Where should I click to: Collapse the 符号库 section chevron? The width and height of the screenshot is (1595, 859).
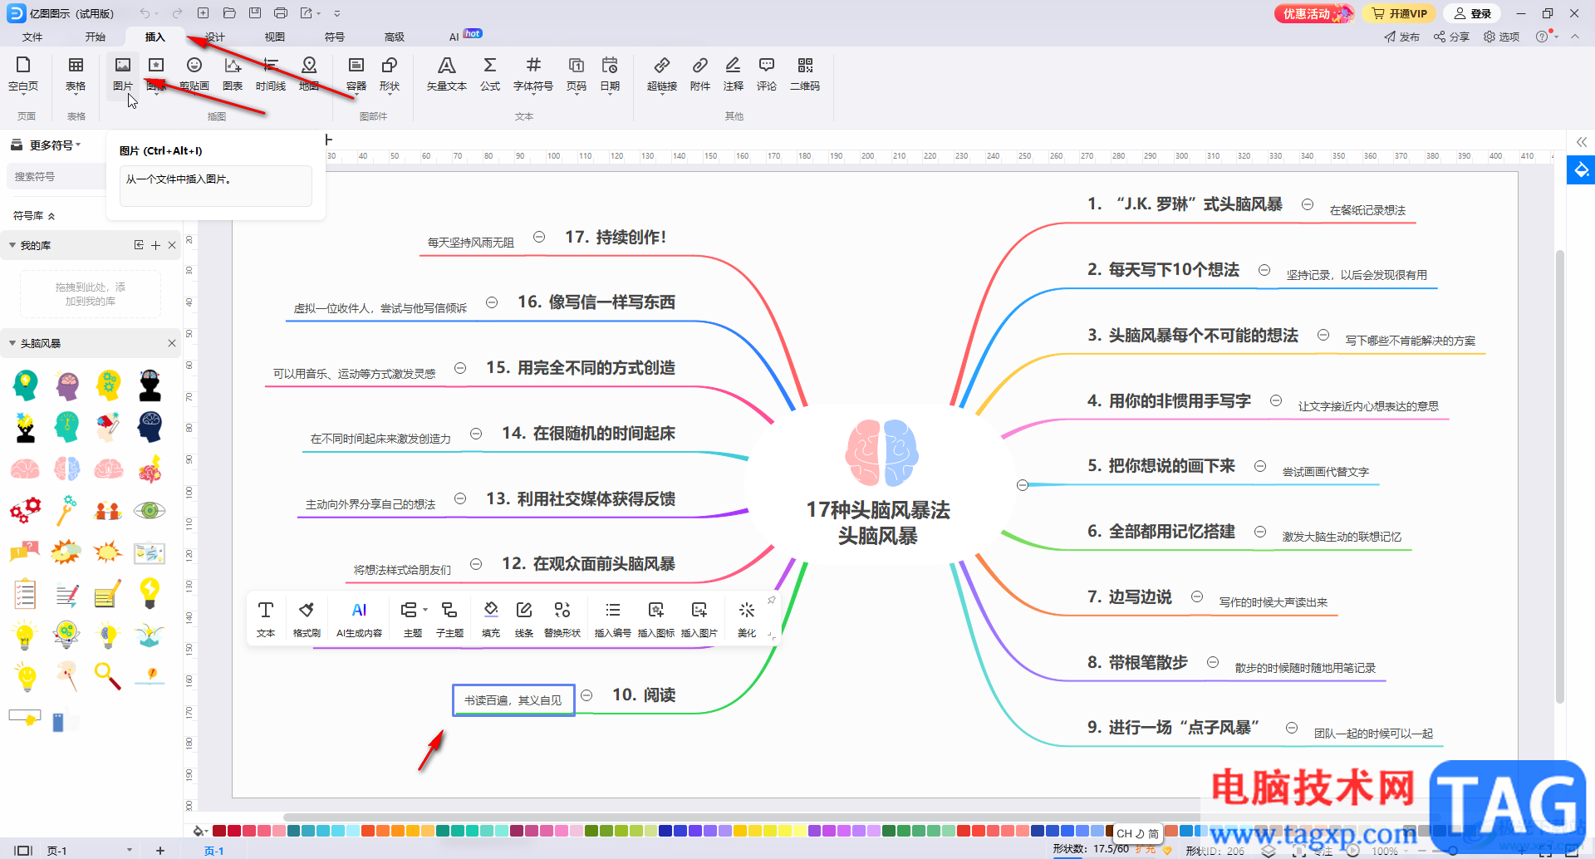pyautogui.click(x=52, y=216)
